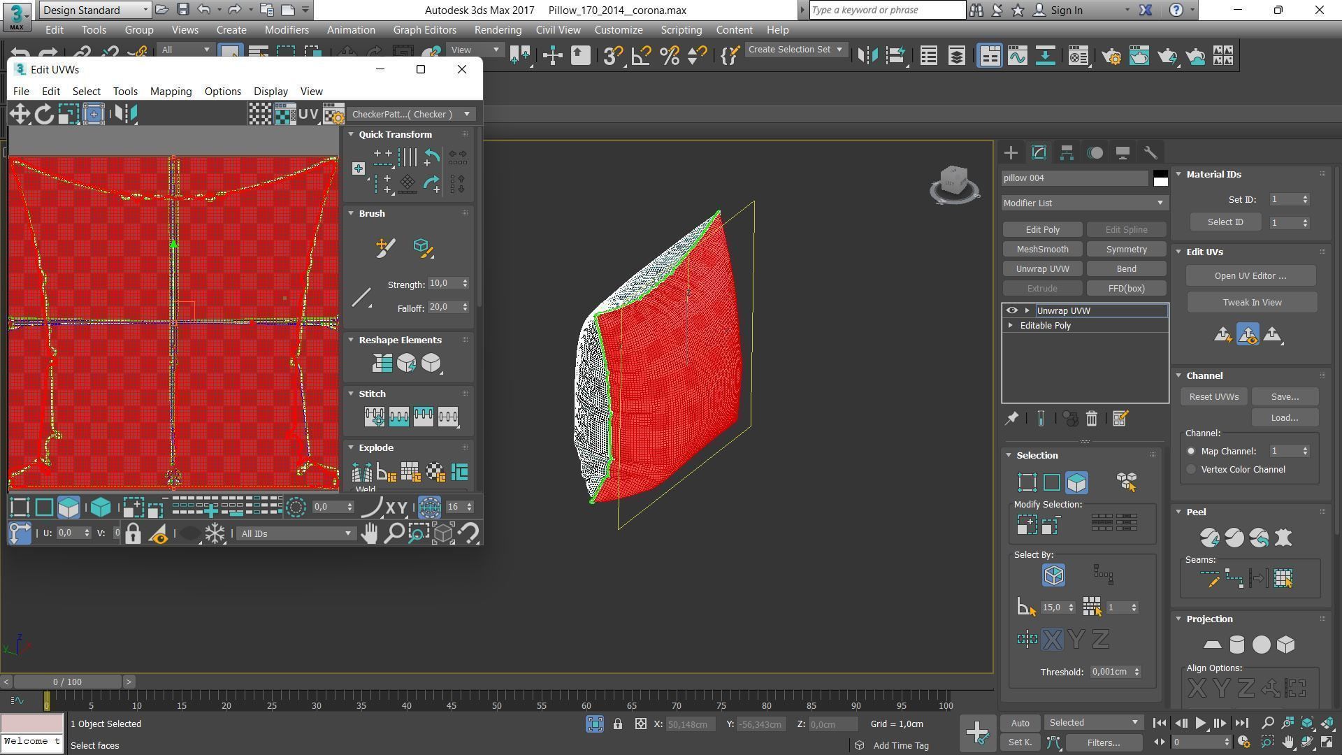Click the Pan hand tool in UV editor
The width and height of the screenshot is (1342, 755).
[369, 533]
